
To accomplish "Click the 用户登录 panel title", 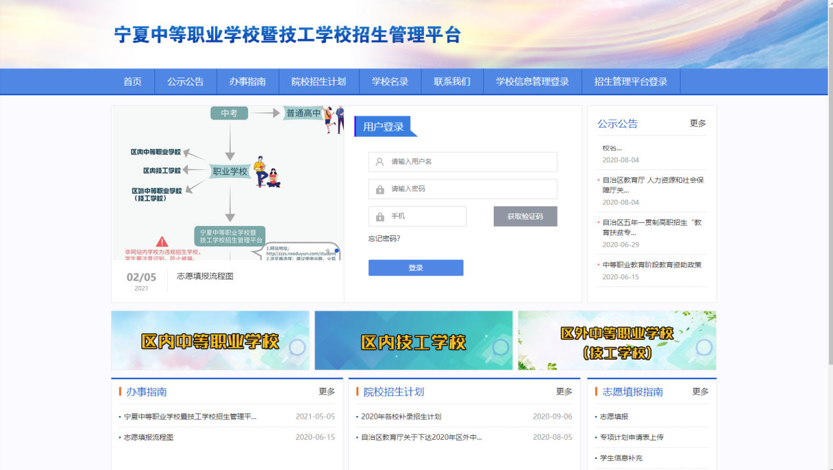I will [383, 127].
